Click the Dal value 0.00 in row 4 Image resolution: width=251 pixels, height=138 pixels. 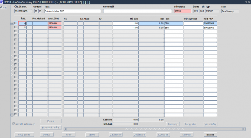[x=151, y=24]
